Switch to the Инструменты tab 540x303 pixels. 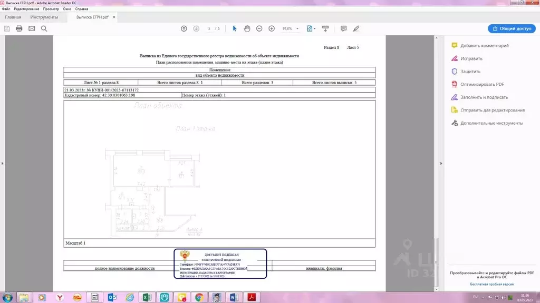coord(44,17)
